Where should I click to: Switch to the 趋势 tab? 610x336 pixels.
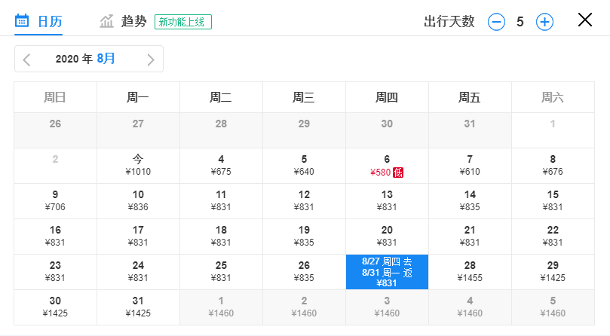(133, 21)
